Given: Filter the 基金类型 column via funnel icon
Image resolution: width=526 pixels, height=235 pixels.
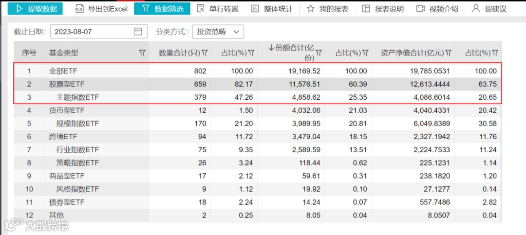Looking at the screenshot, I should pyautogui.click(x=142, y=53).
